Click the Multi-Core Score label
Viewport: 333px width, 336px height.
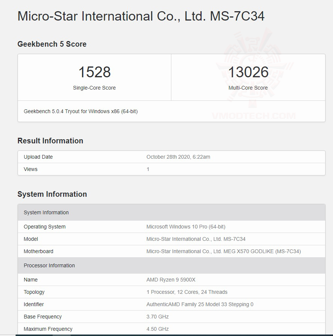248,88
